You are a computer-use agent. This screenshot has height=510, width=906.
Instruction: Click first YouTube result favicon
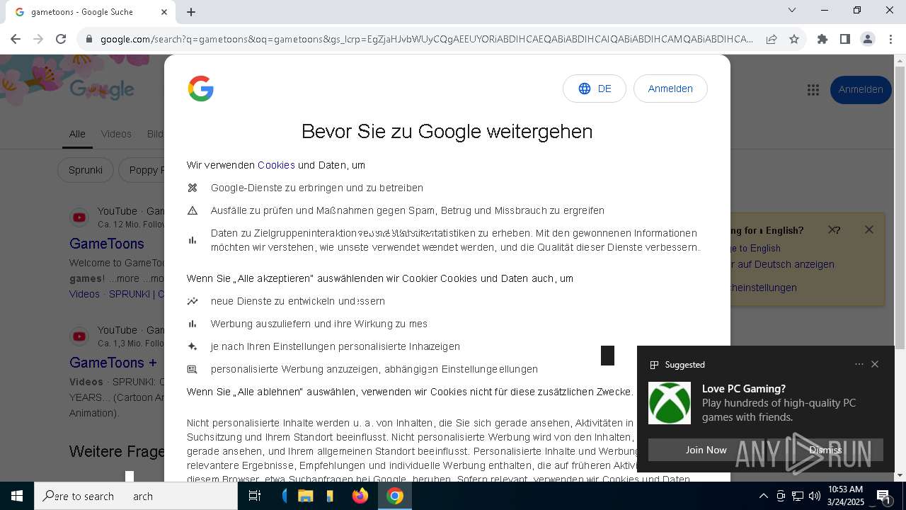[79, 217]
